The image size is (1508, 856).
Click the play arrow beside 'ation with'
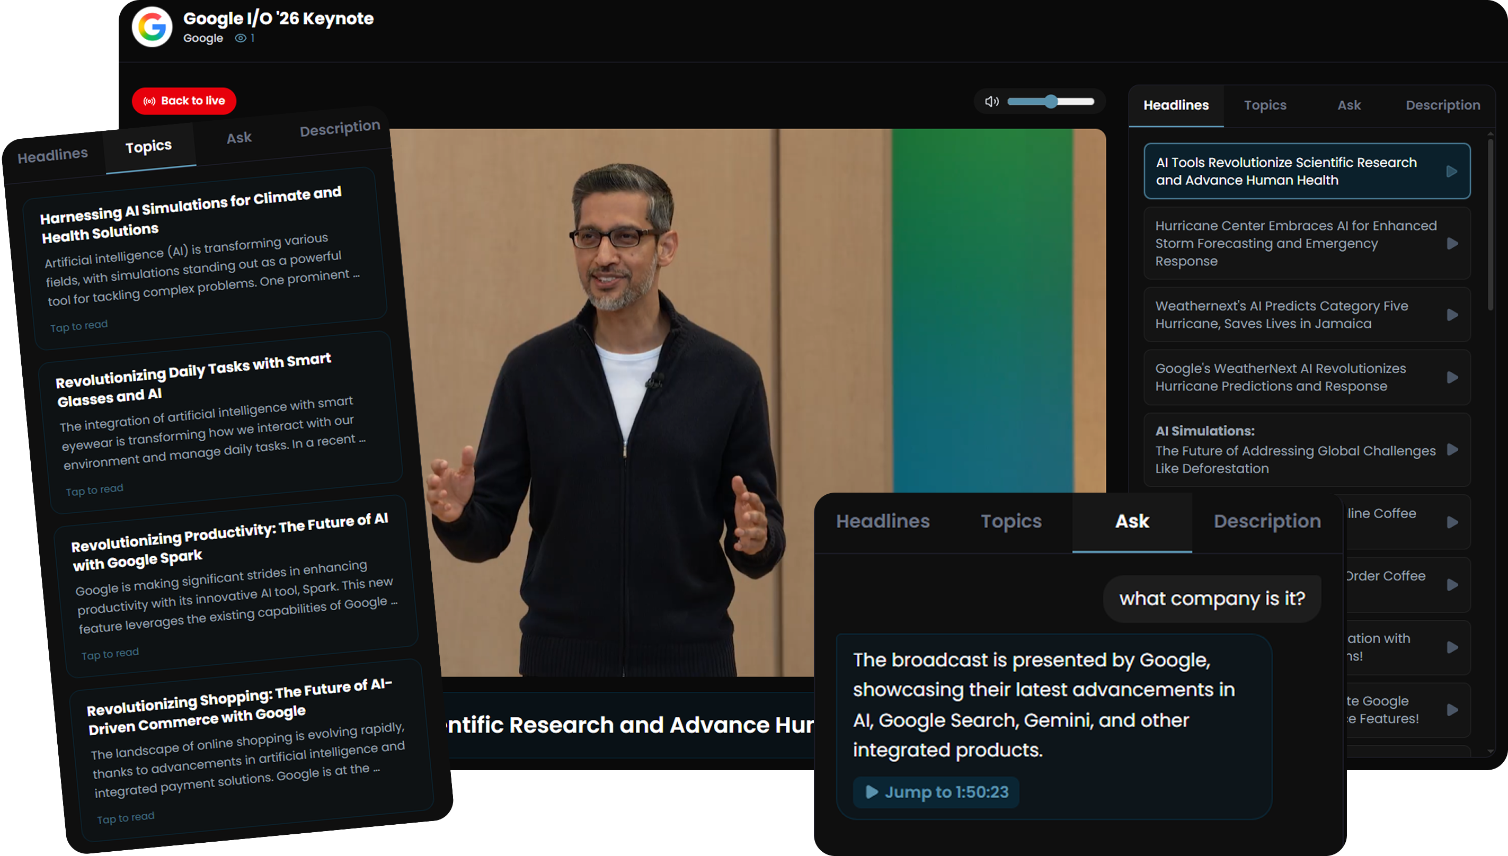tap(1451, 647)
